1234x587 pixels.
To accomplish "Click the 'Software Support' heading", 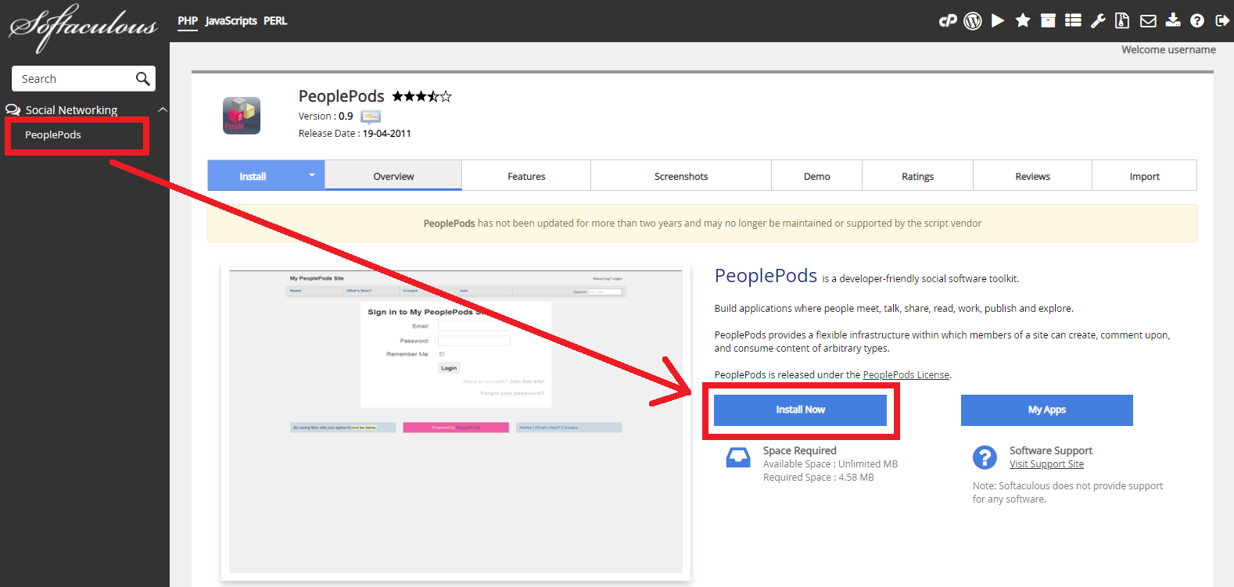I will (x=1050, y=451).
